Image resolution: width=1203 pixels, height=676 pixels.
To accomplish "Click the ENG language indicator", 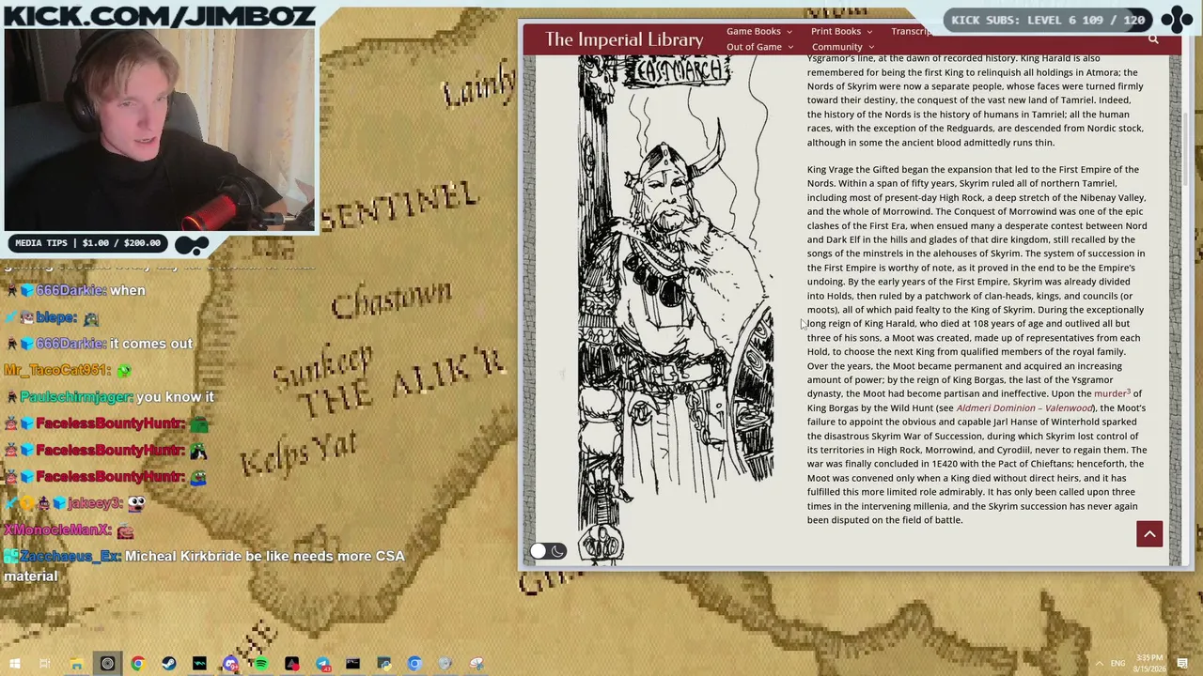I will click(x=1117, y=664).
